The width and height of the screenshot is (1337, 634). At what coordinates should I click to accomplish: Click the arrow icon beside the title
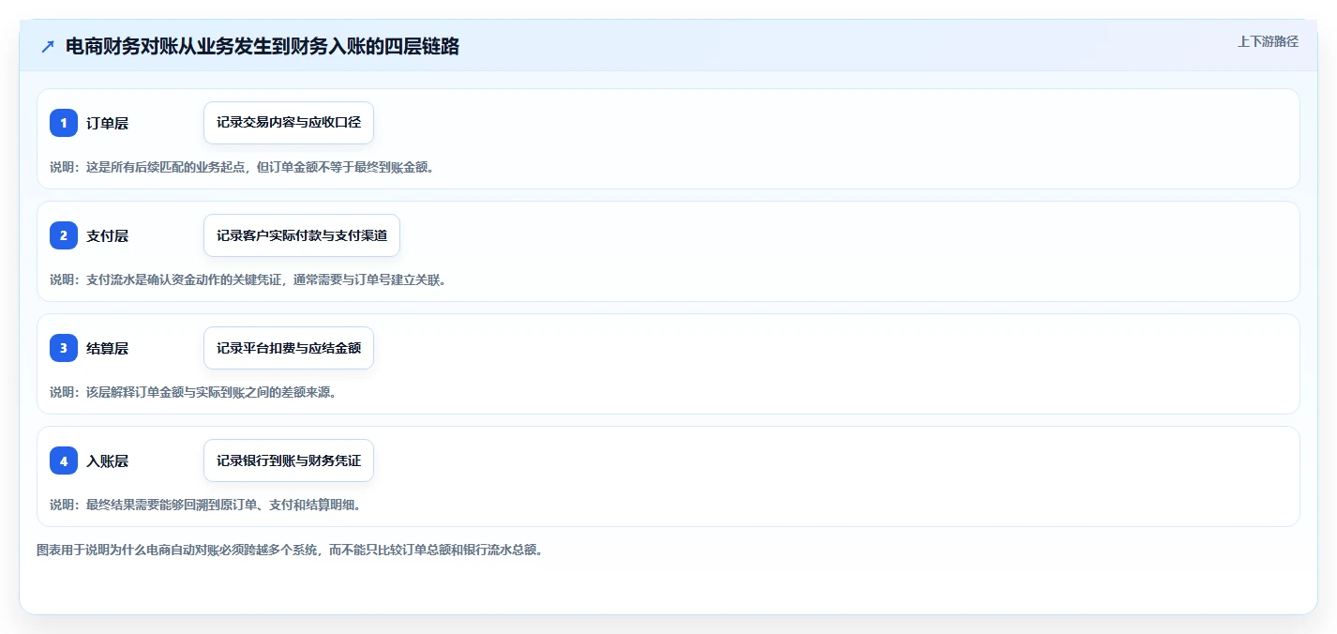pos(48,47)
